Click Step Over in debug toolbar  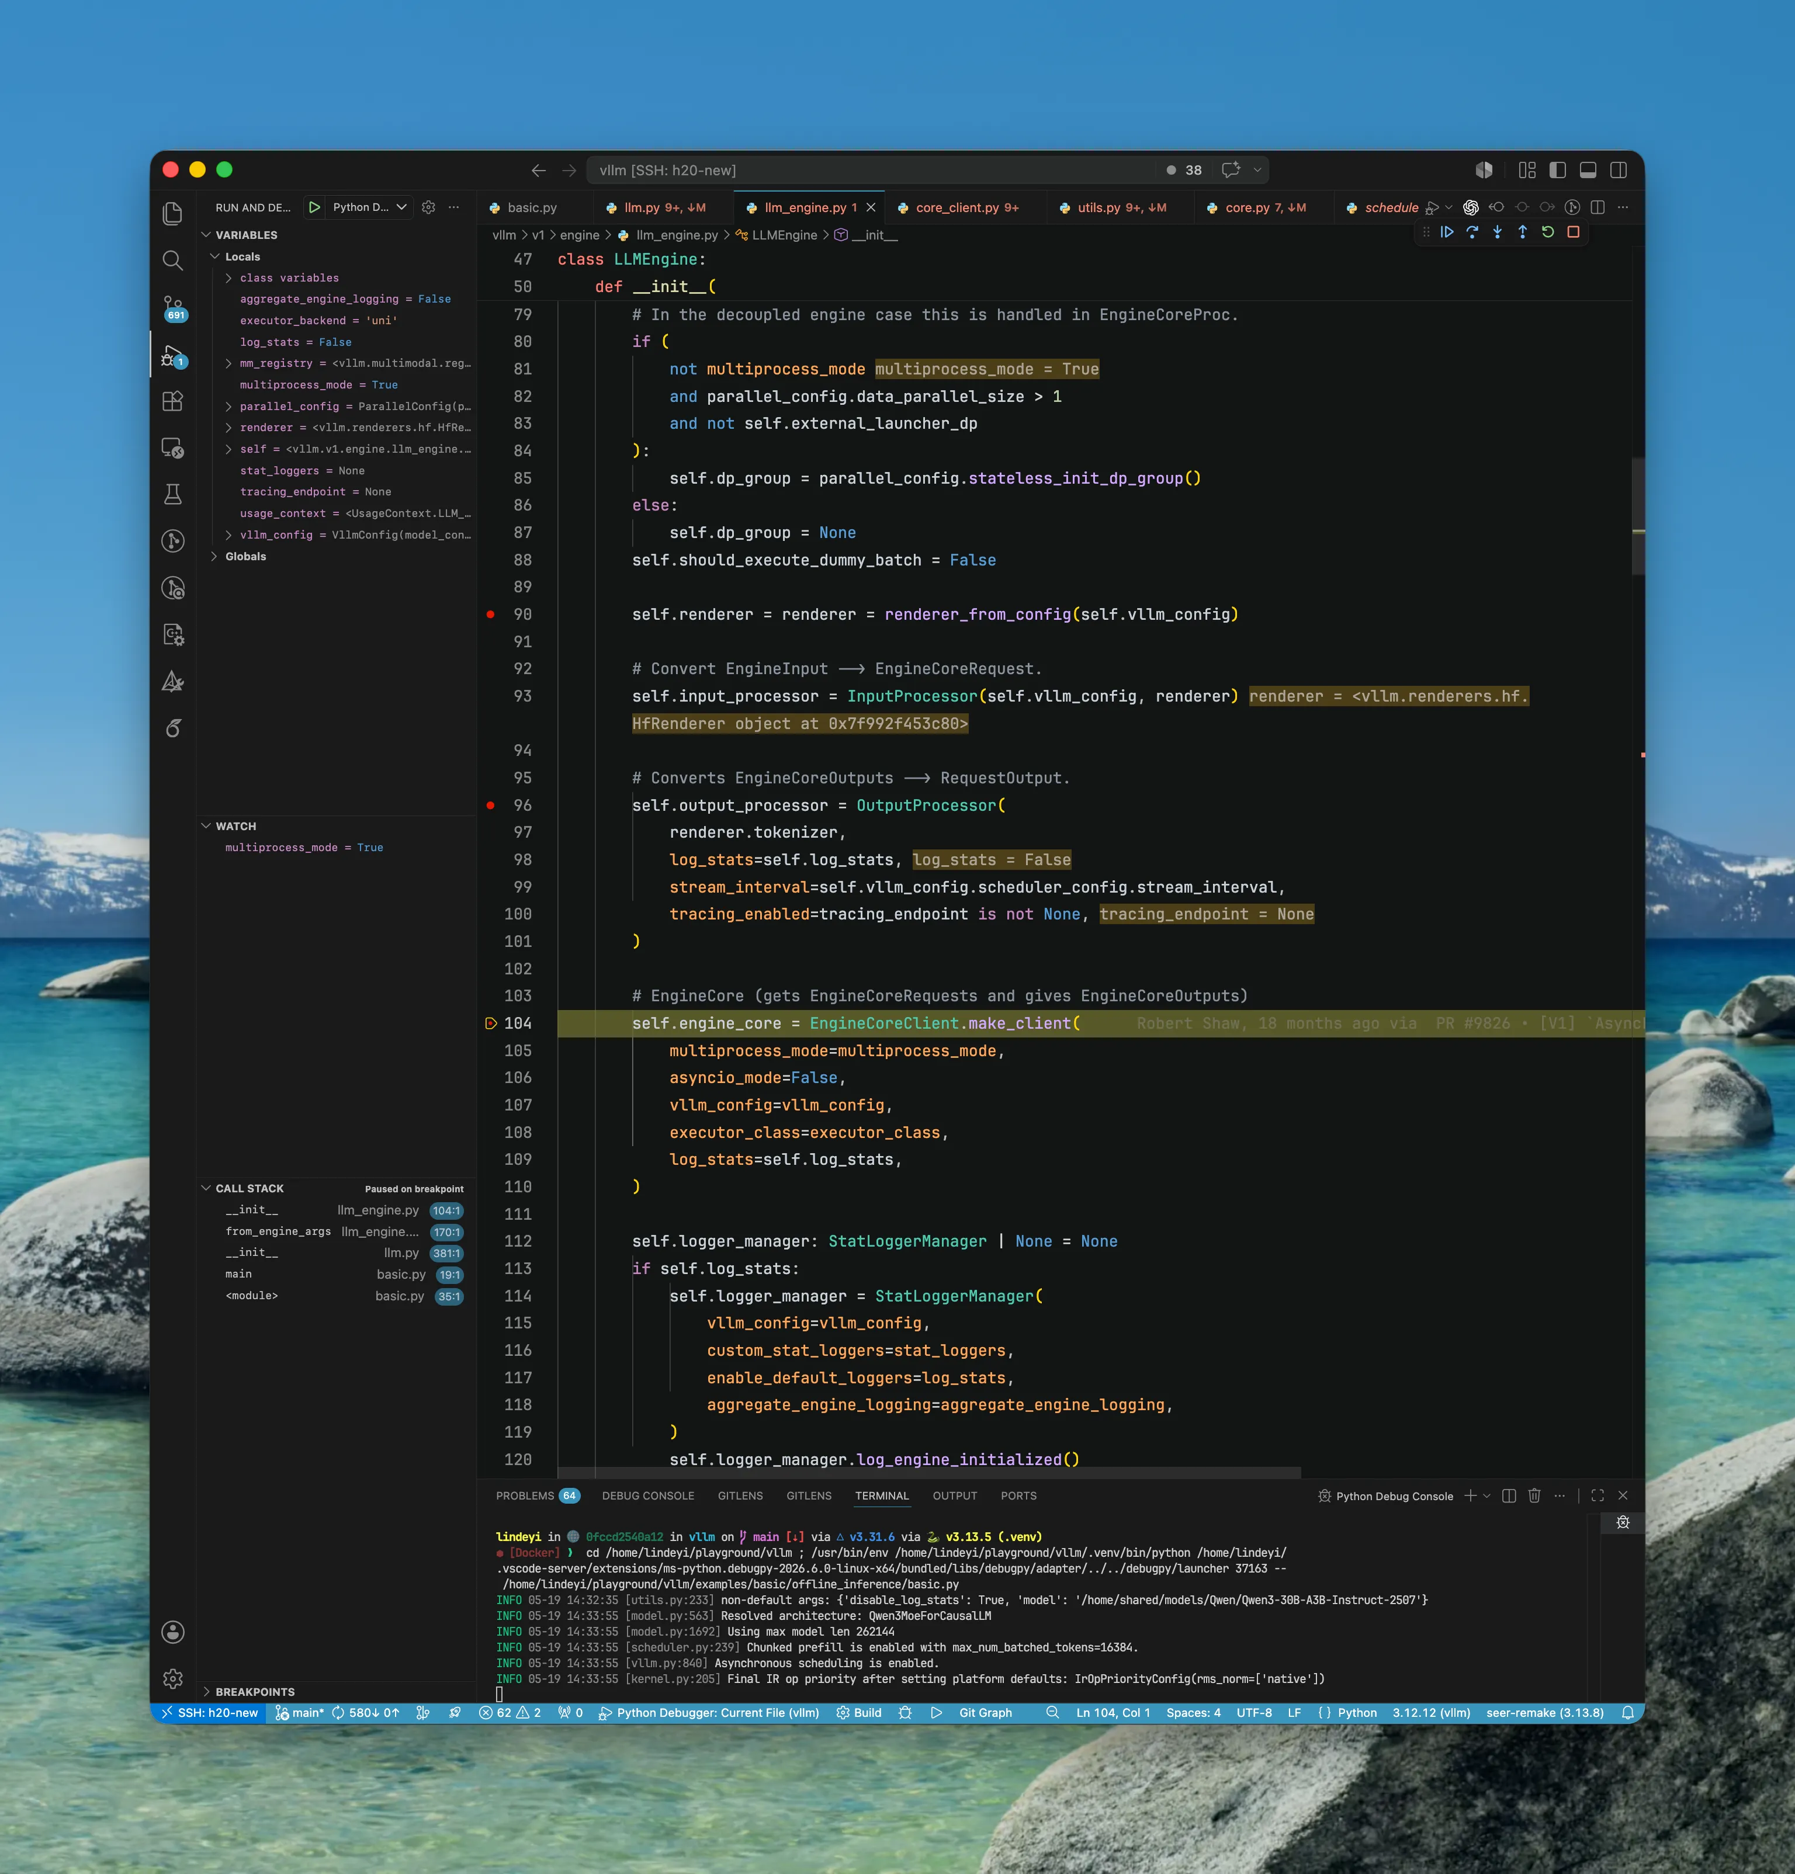(x=1472, y=232)
